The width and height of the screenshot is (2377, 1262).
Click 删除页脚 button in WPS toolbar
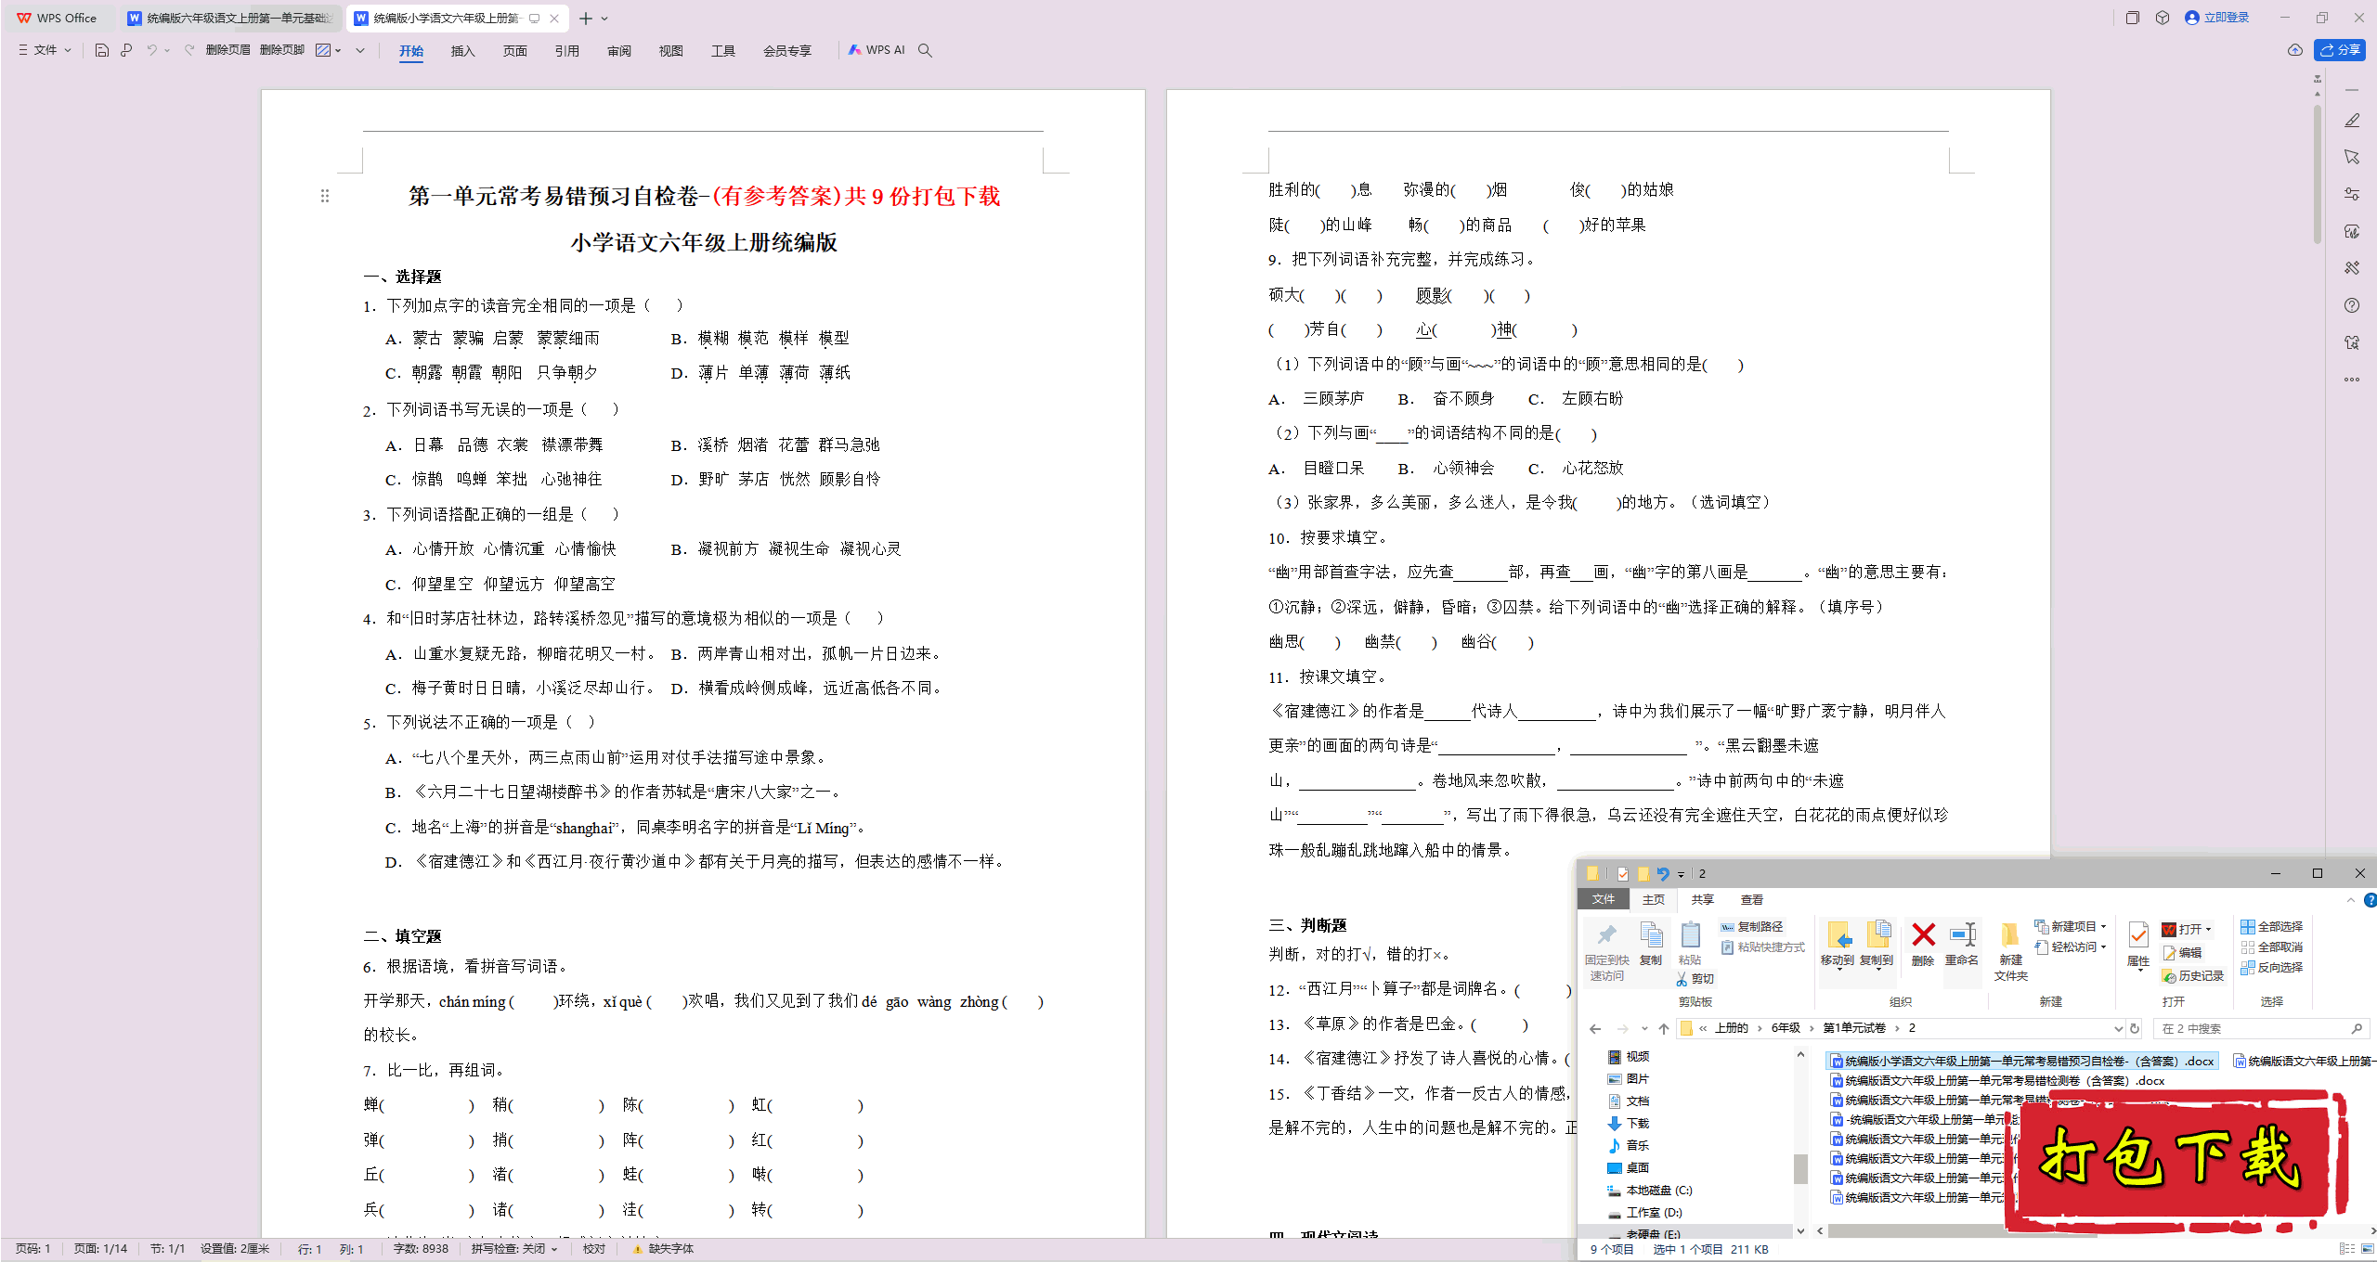pos(282,50)
